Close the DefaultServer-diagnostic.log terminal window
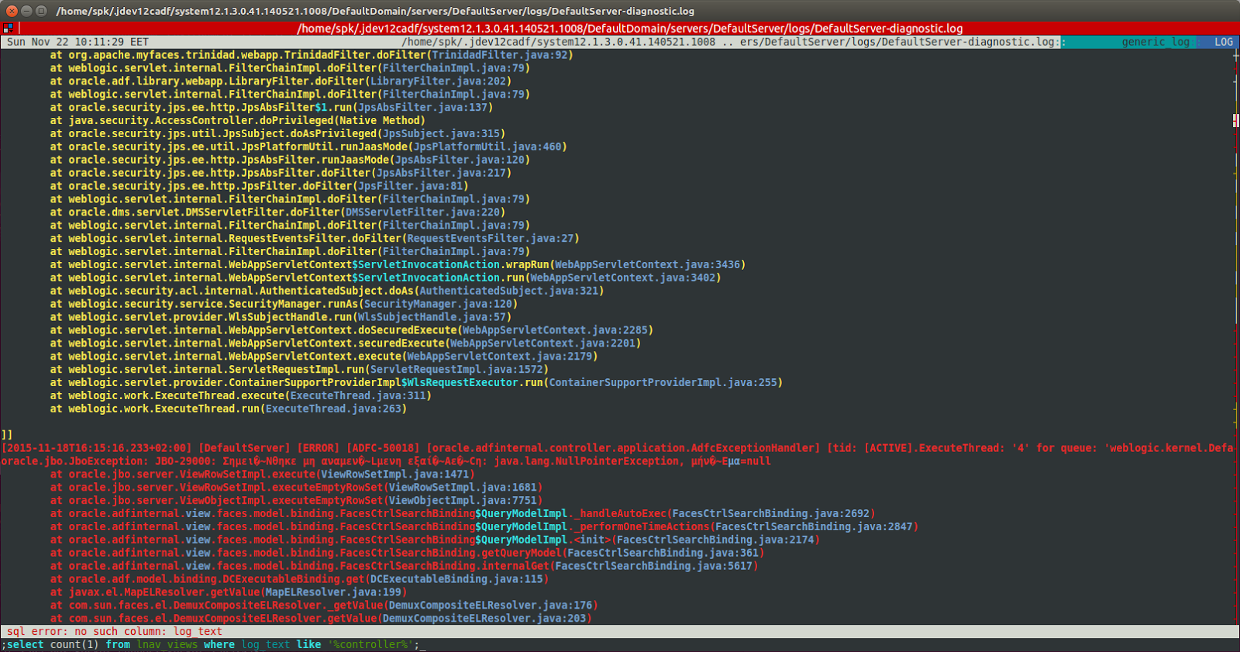1240x652 pixels. pos(12,11)
